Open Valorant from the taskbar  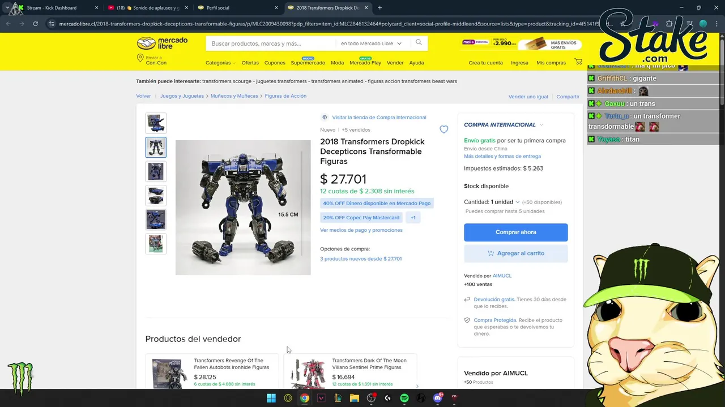point(321,398)
